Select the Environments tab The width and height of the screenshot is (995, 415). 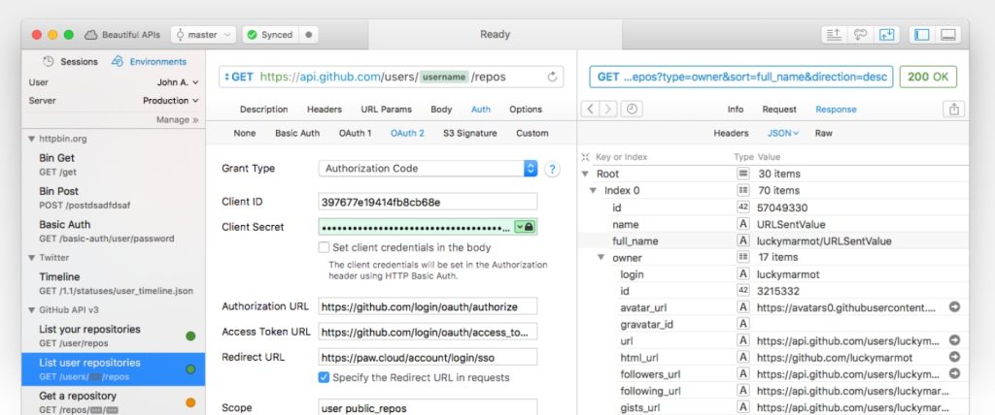coord(149,62)
